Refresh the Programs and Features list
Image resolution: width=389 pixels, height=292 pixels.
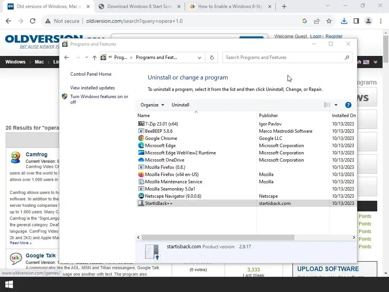tap(212, 57)
